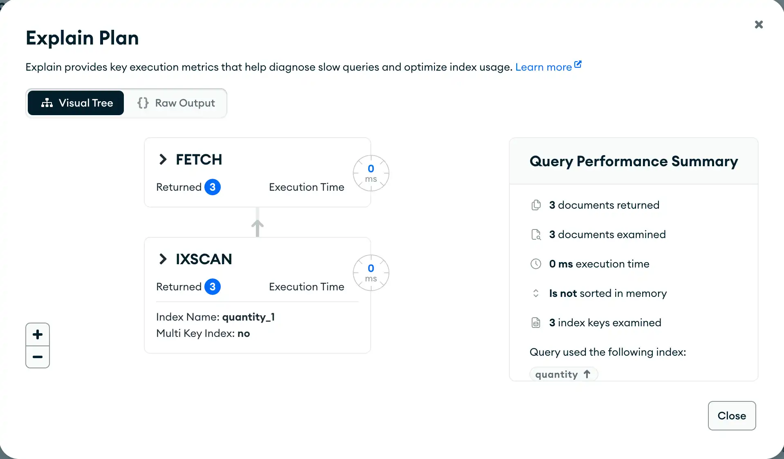Expand the IXSCAN stage chevron
This screenshot has width=784, height=459.
163,259
